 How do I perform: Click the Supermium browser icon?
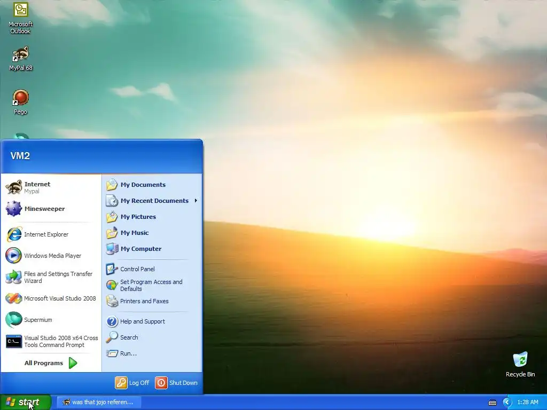(14, 320)
